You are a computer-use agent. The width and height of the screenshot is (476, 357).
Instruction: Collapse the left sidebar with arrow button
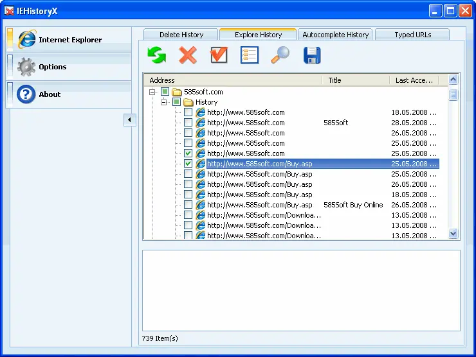coord(130,119)
